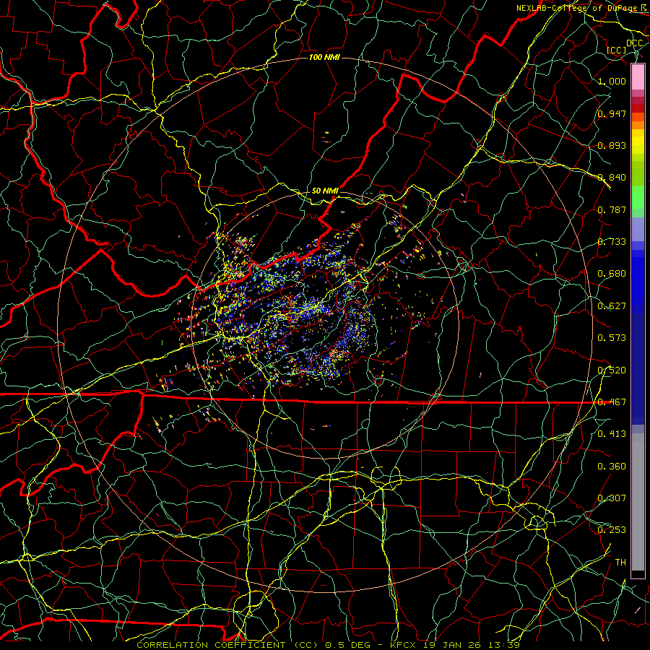Click the 1.000 scale value
Screen dimensions: 650x650
click(x=612, y=81)
